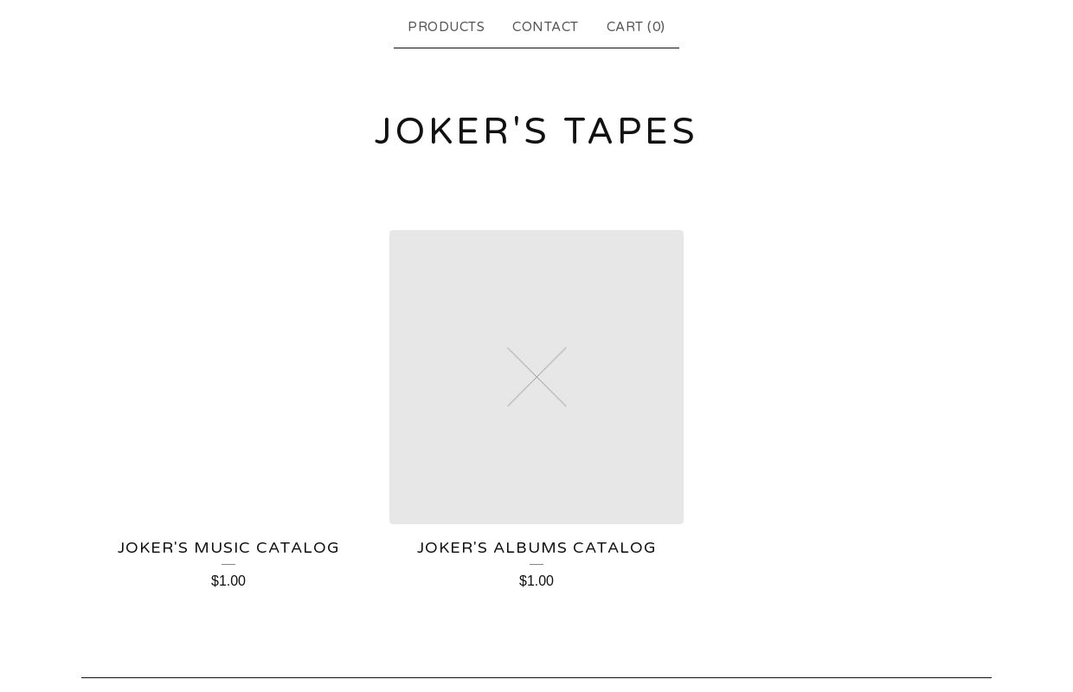Select the $1.00 price under Joker's Music Catalog

click(x=228, y=580)
